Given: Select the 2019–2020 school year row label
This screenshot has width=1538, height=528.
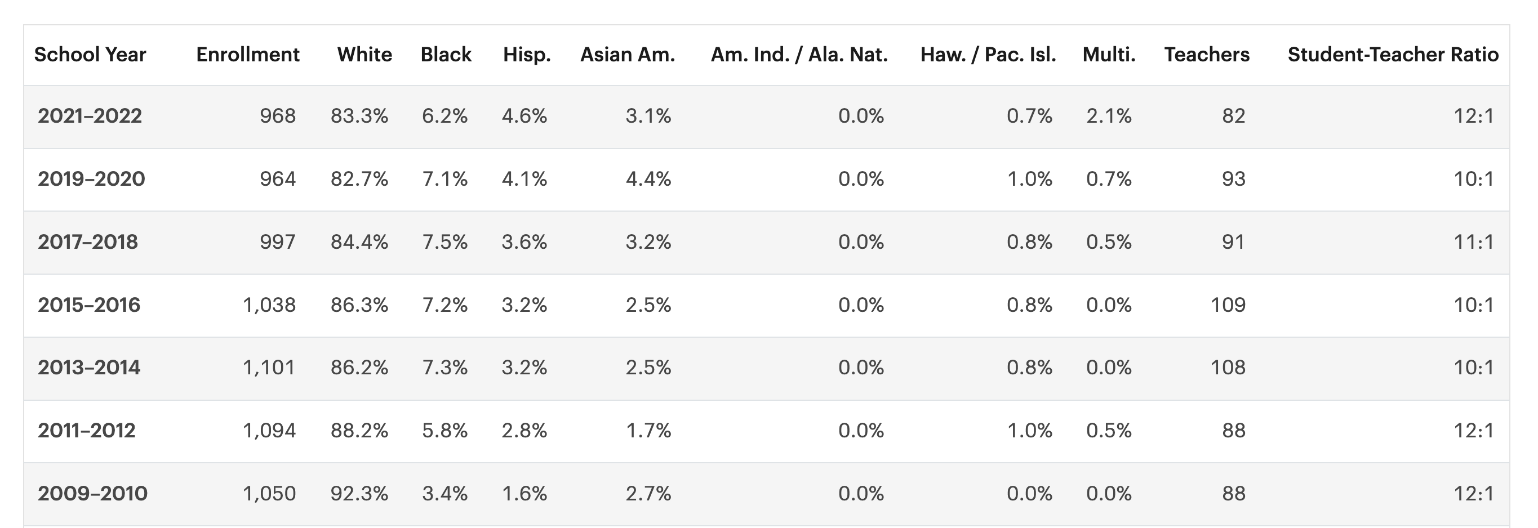Looking at the screenshot, I should tap(91, 179).
